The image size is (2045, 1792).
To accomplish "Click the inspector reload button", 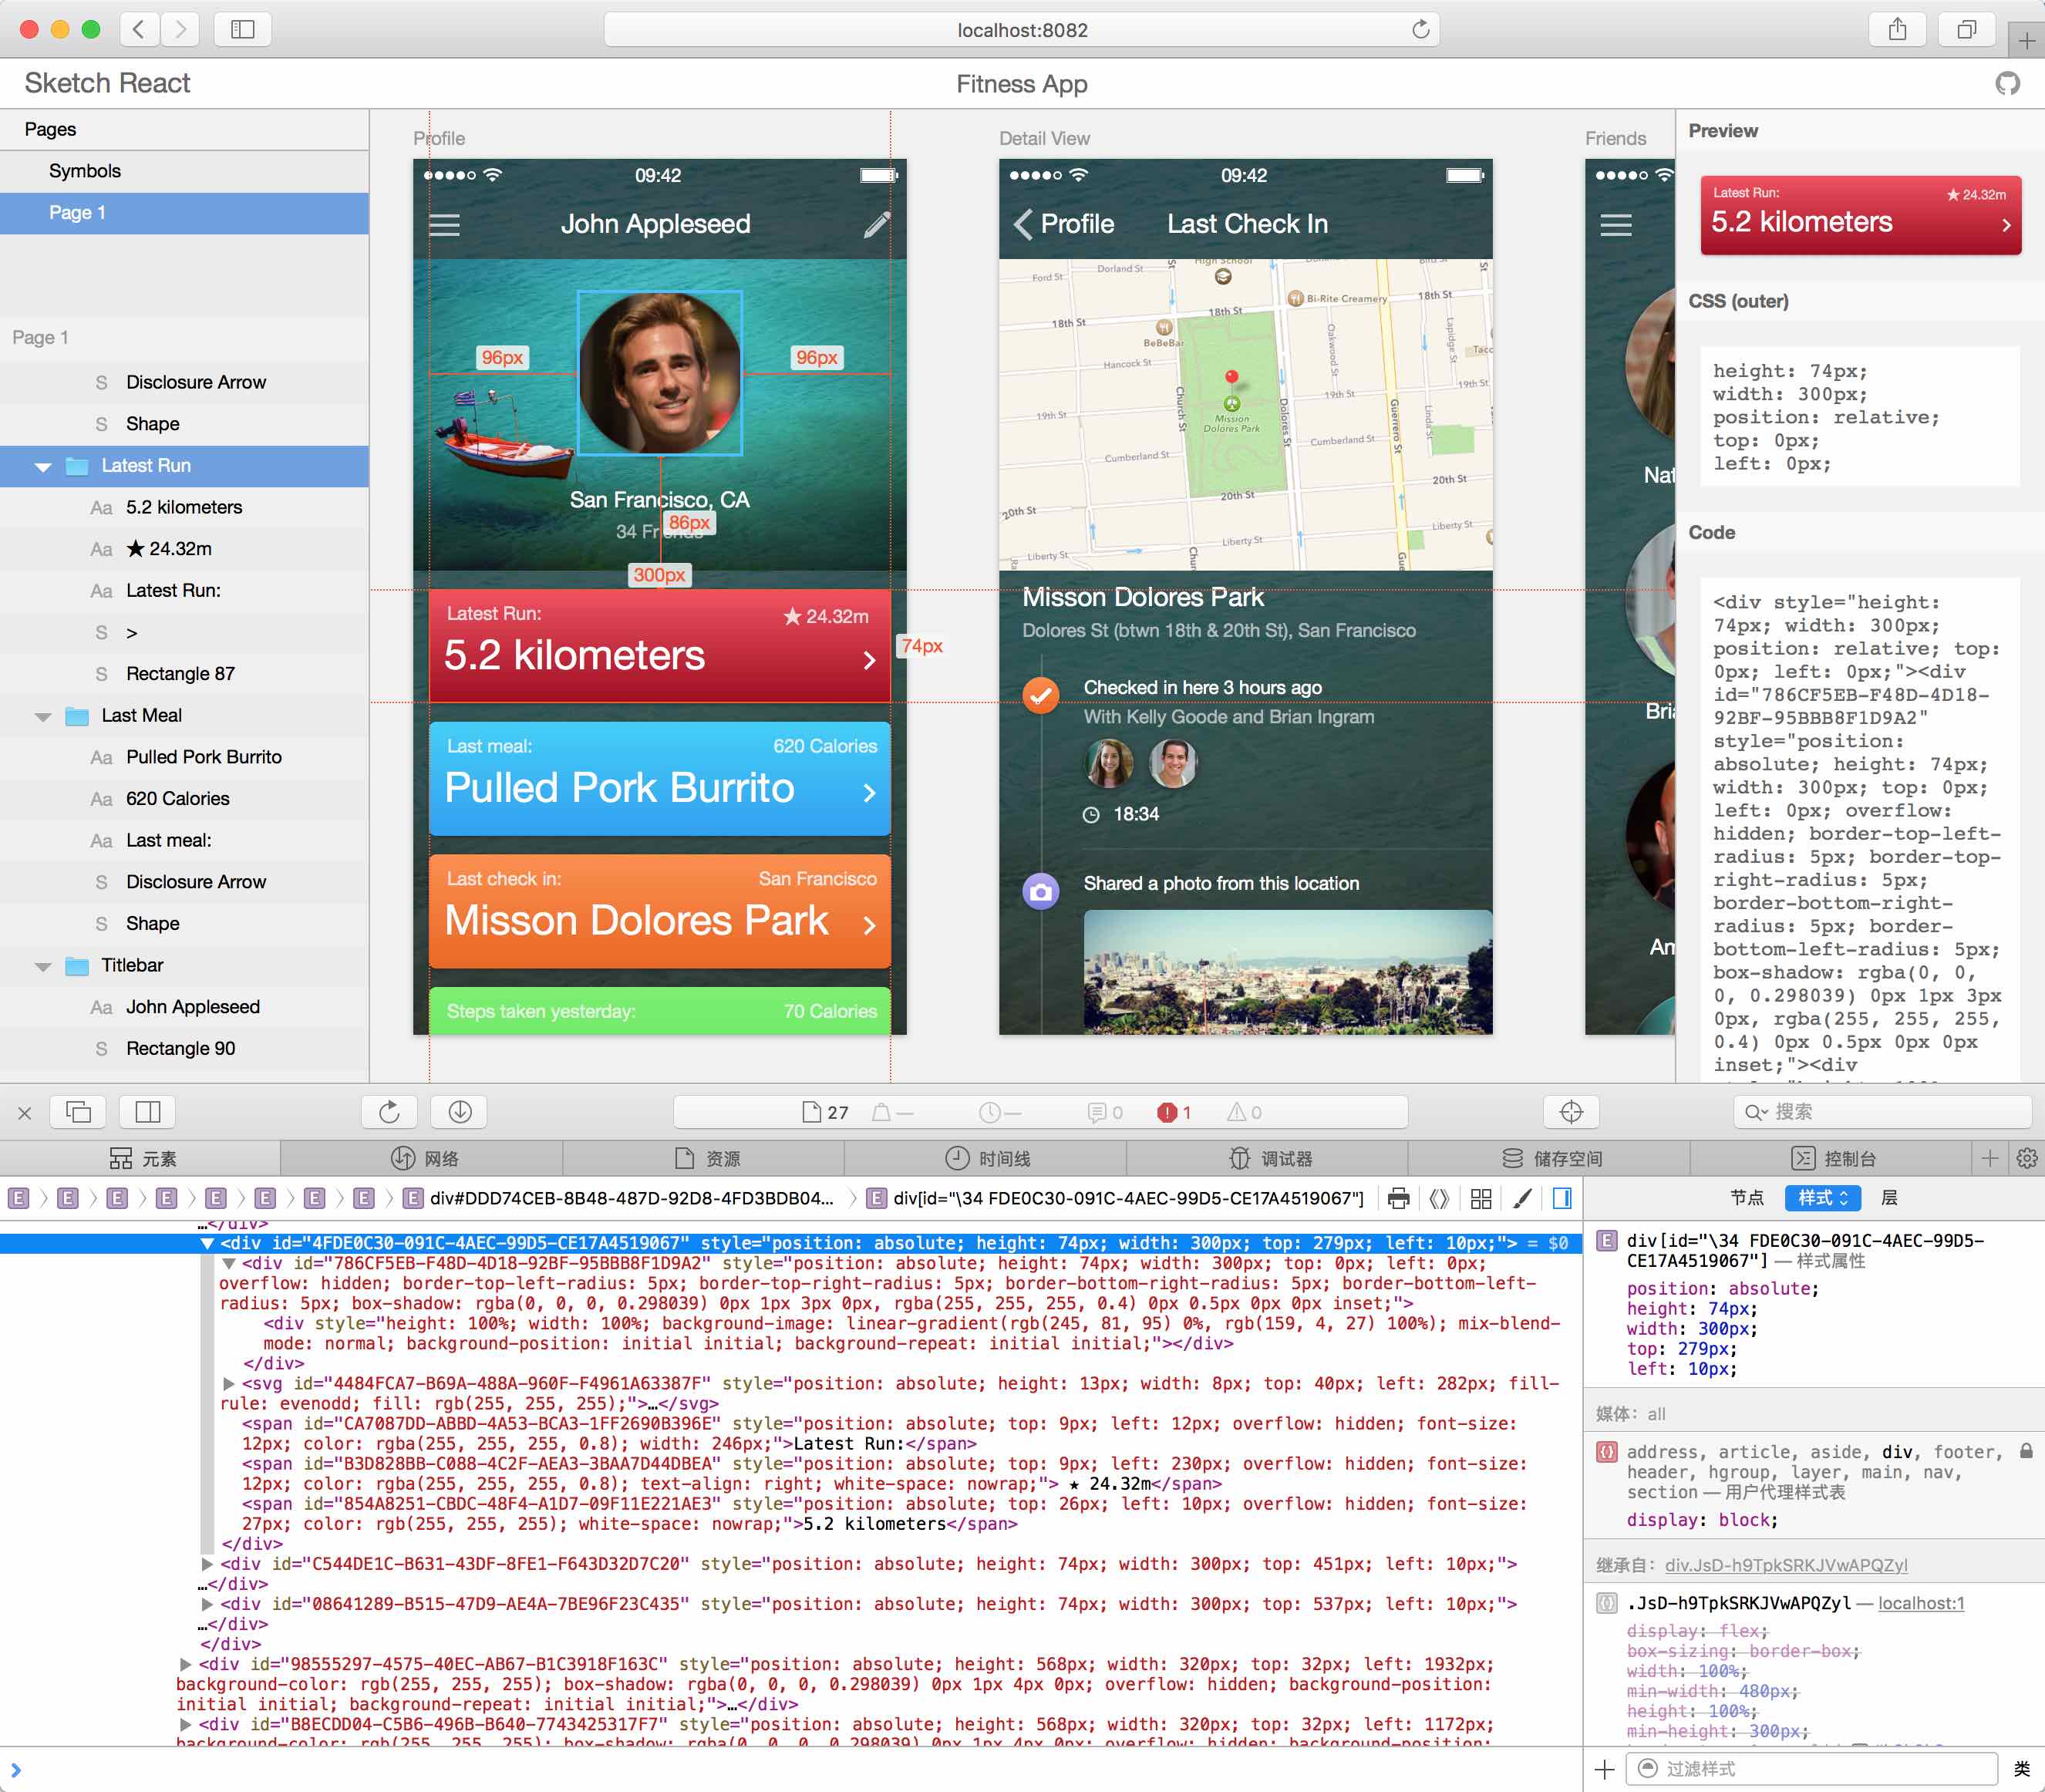I will coord(389,1112).
